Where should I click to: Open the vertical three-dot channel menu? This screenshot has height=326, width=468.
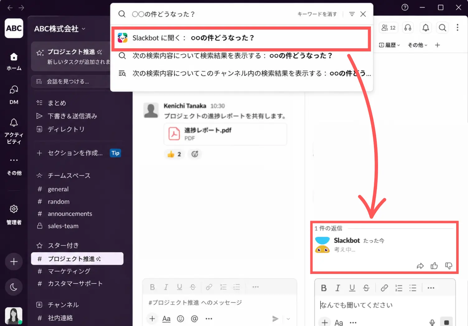(457, 27)
